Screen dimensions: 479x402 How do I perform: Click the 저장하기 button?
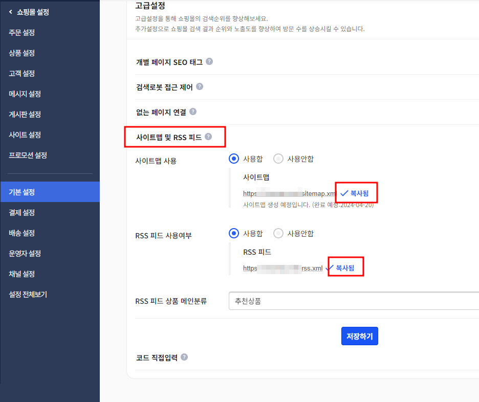point(359,336)
